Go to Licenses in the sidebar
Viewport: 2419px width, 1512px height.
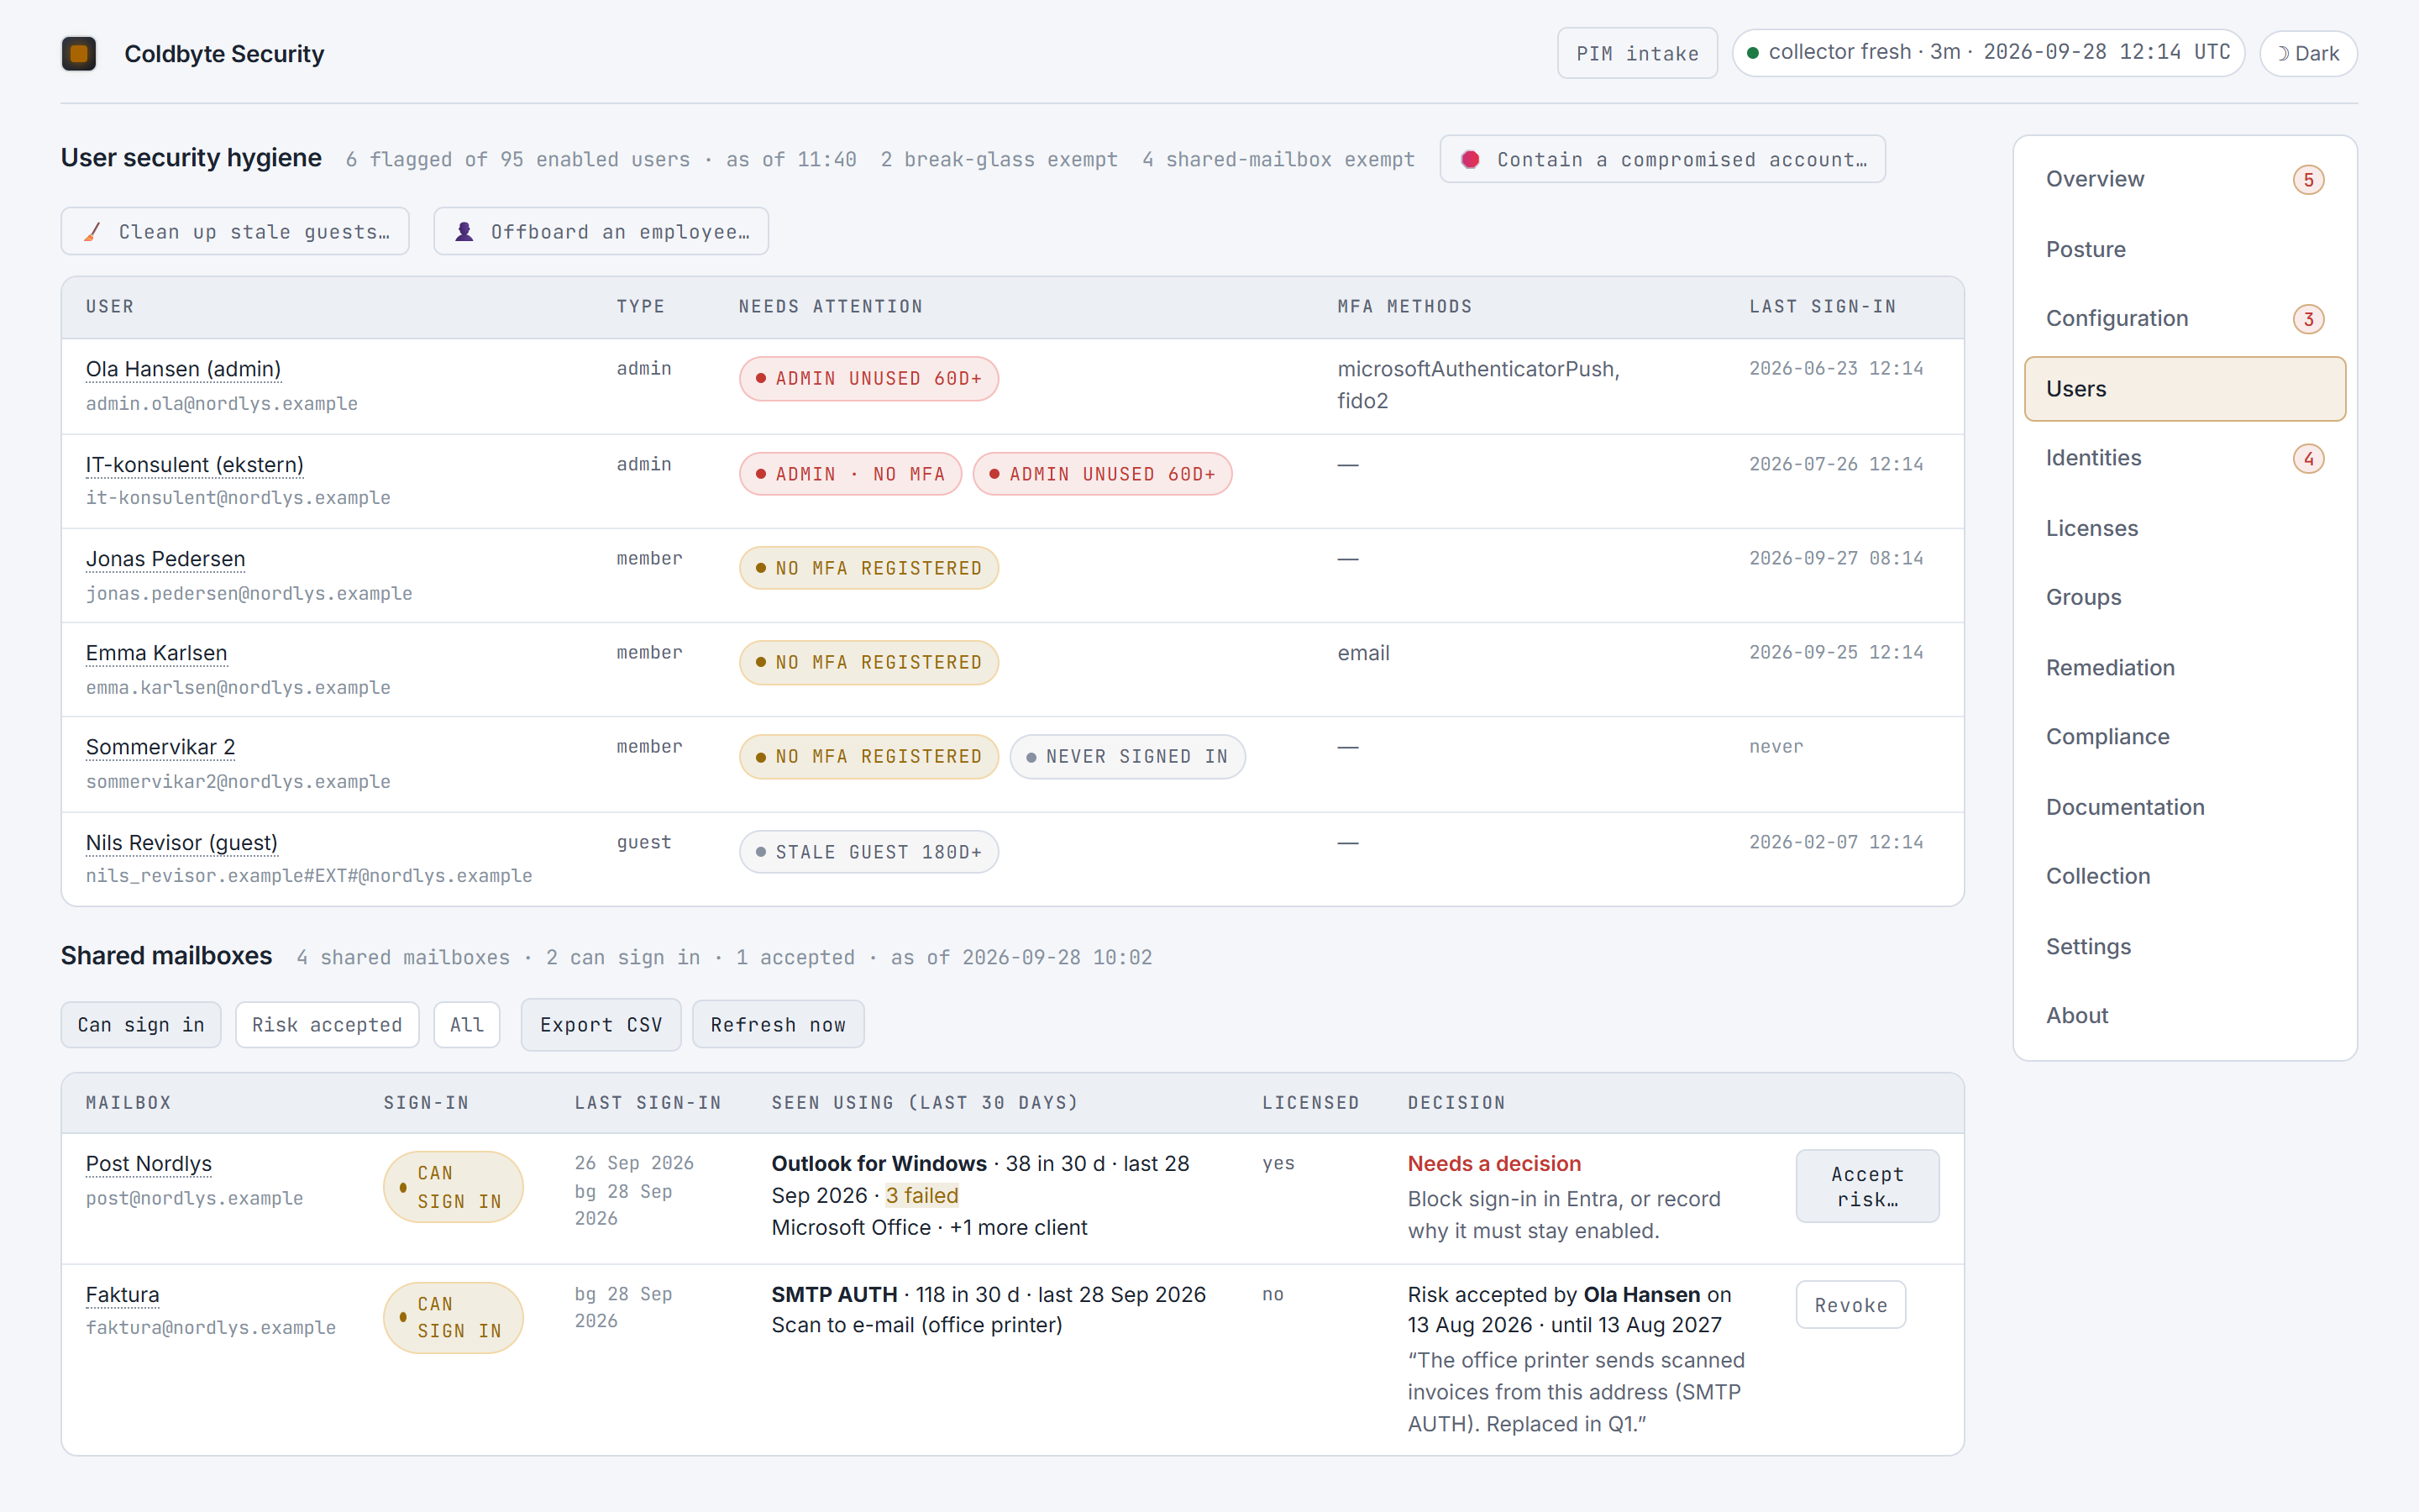[x=2184, y=528]
